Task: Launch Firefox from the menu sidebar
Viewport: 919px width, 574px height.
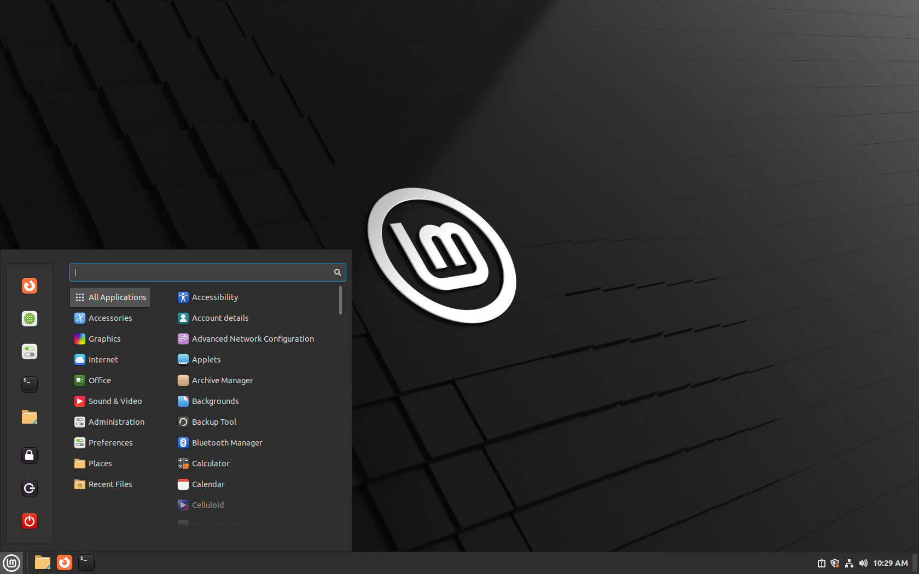Action: (x=29, y=285)
